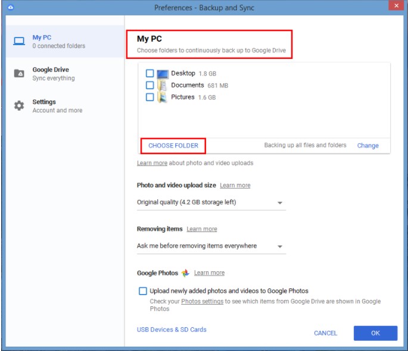Click the Sync everything subtitle
Viewport: 408px width, 351px height.
54,78
